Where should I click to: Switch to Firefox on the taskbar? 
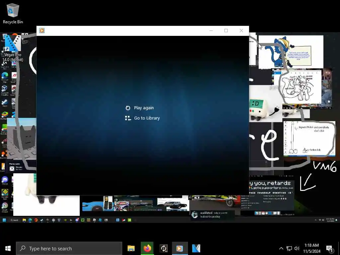(x=147, y=248)
